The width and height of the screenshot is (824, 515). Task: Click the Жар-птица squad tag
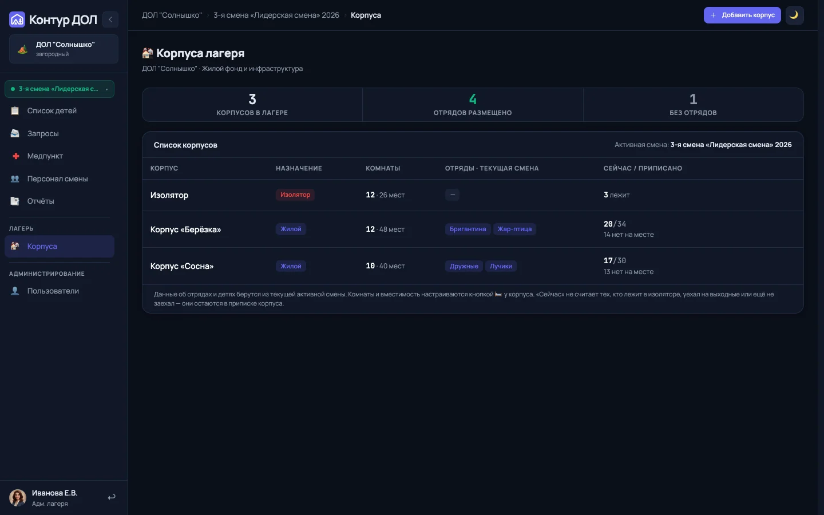pos(514,229)
